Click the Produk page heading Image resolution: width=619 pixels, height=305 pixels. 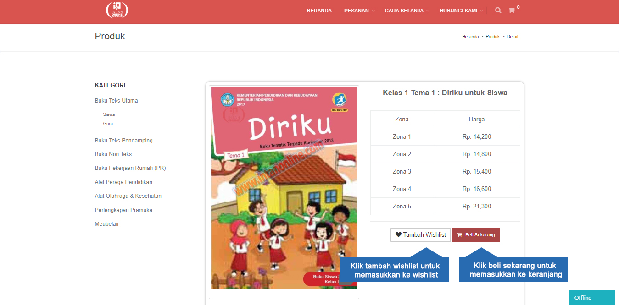[x=110, y=36]
